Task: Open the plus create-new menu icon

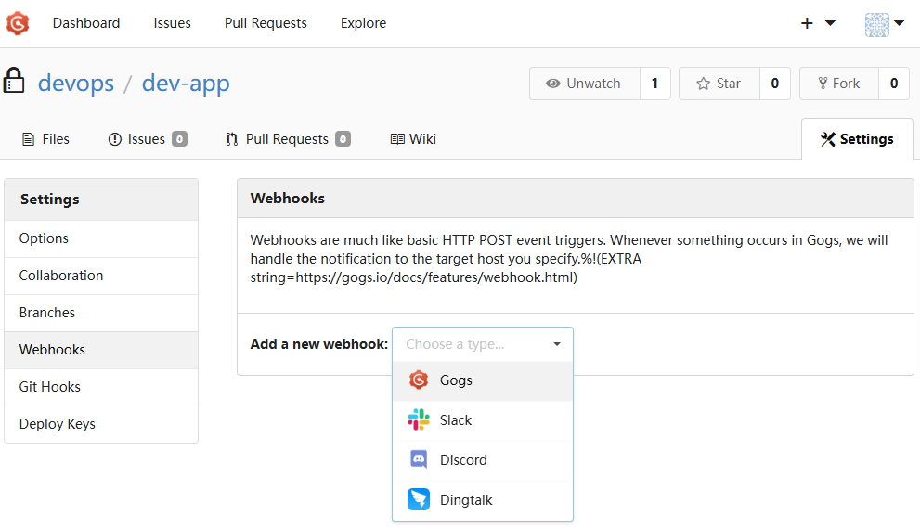Action: pos(807,23)
